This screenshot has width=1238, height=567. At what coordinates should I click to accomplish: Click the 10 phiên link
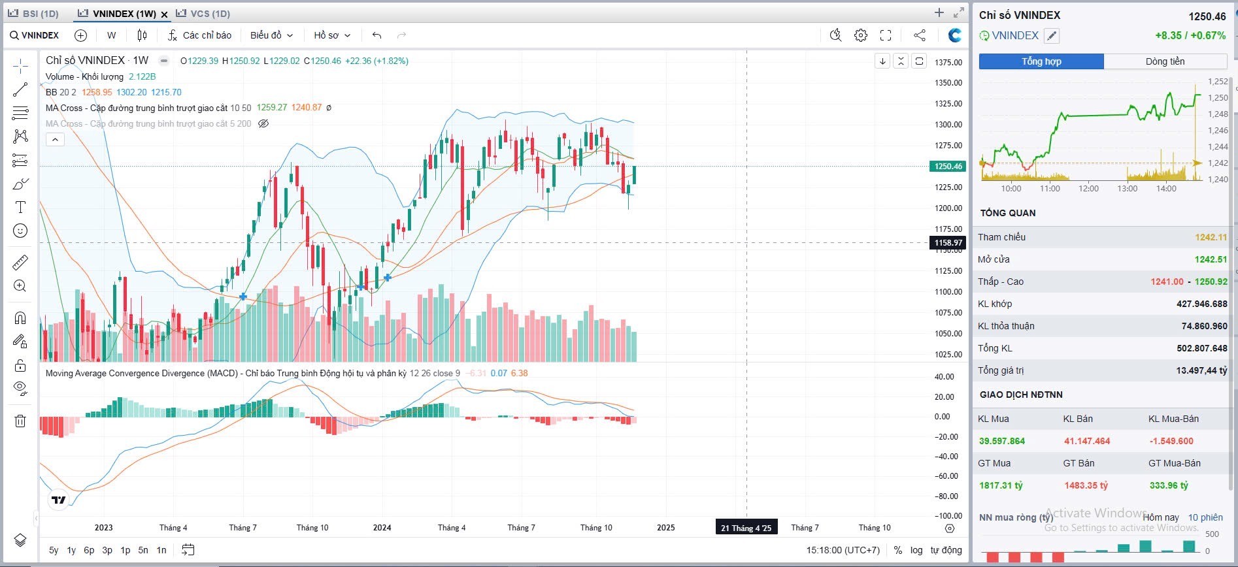coord(1205,517)
